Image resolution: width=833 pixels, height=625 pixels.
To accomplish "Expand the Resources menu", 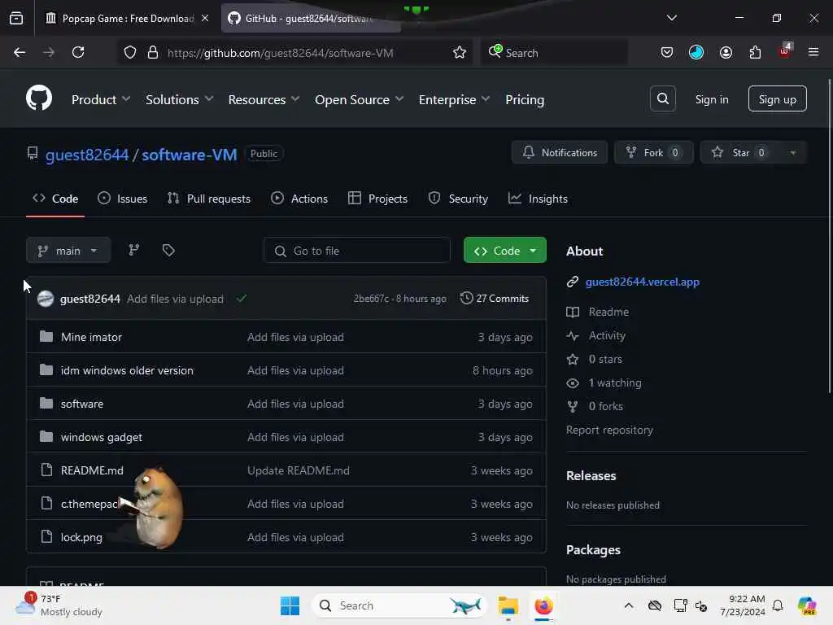I will click(264, 99).
